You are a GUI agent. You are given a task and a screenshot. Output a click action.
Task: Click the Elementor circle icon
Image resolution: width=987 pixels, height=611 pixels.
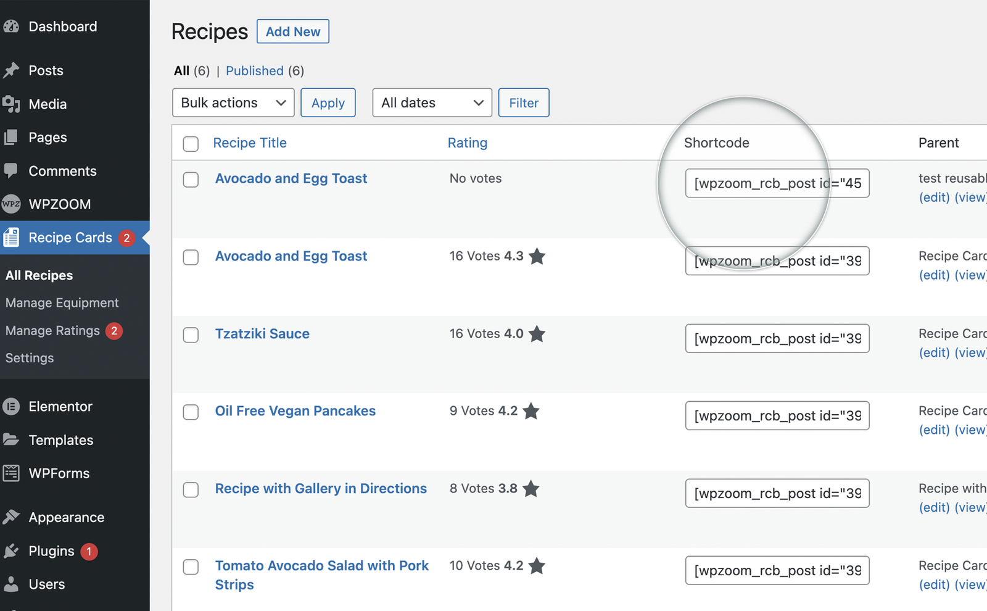(11, 406)
